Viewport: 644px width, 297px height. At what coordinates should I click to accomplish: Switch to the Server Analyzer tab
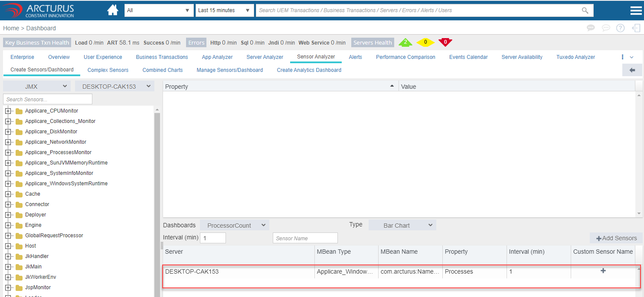(x=265, y=57)
